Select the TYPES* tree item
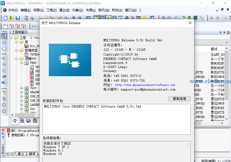This screenshot has width=231, height=162. [34, 54]
